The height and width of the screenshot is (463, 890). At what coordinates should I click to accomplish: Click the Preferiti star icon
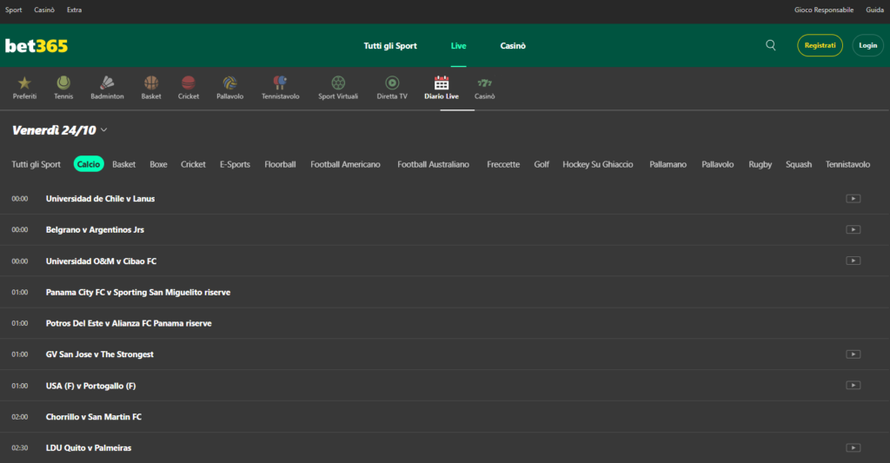[x=24, y=83]
